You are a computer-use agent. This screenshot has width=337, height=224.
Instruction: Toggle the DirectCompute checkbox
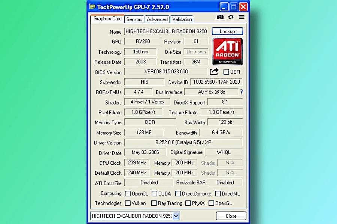click(178, 193)
